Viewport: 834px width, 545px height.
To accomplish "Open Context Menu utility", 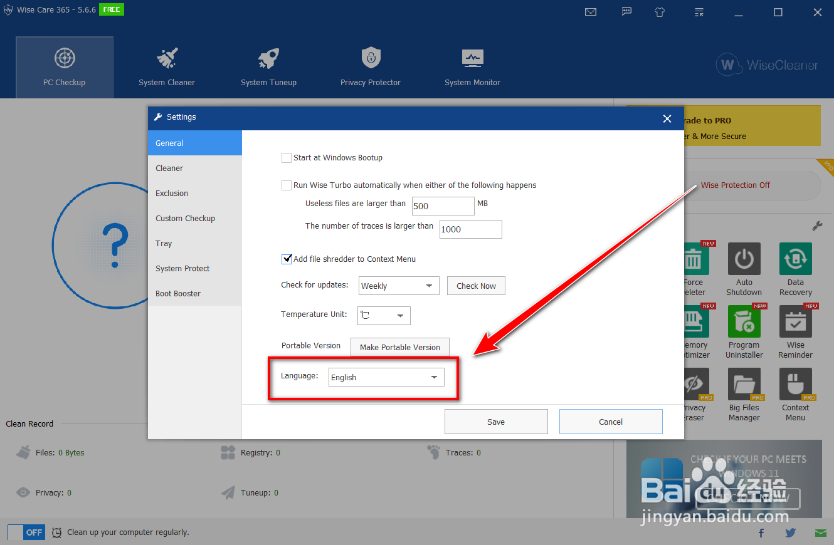I will pos(796,395).
